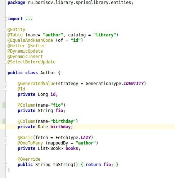
Task: Click the 'import' keyword
Action: click(15, 19)
